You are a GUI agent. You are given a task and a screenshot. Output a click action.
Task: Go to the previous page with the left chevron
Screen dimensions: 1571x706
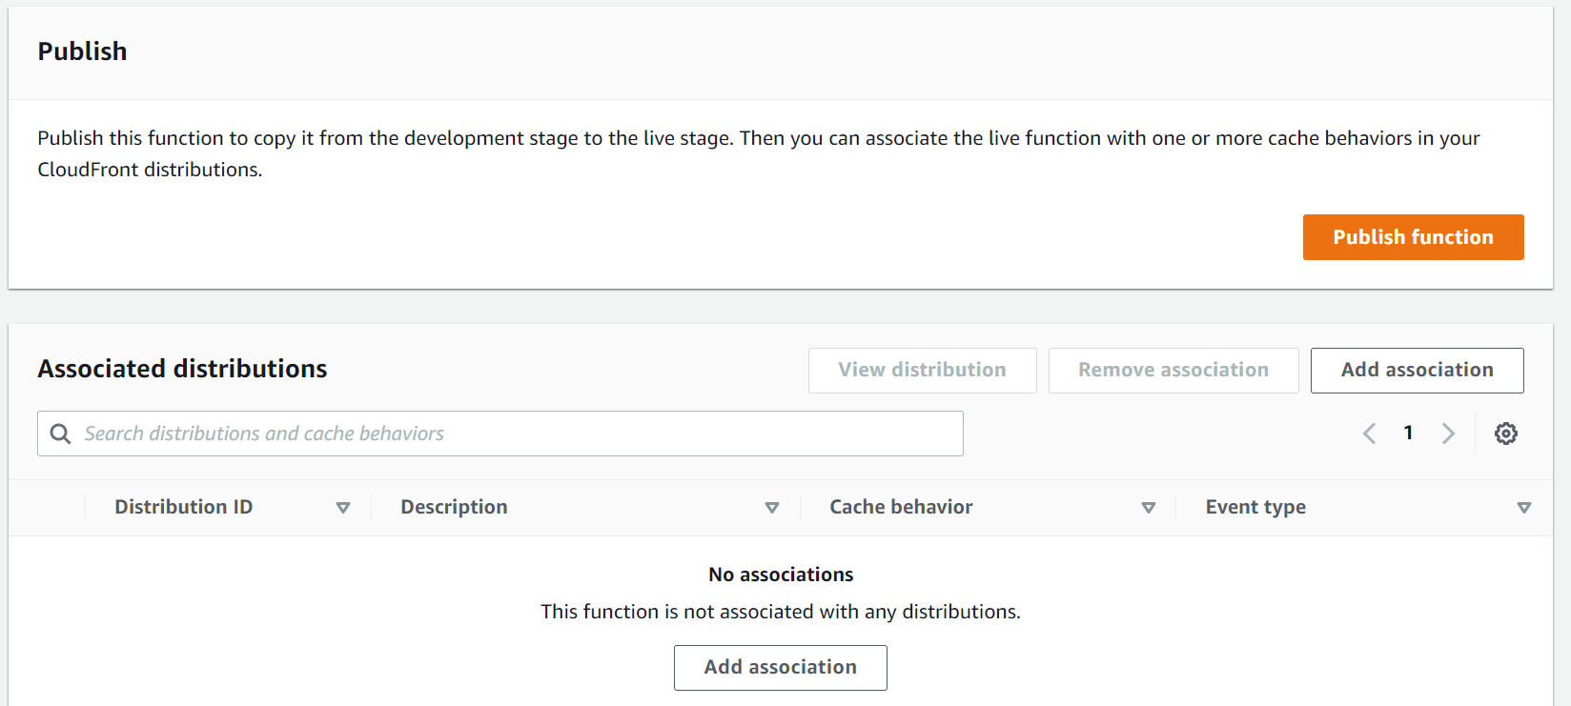[x=1370, y=434]
